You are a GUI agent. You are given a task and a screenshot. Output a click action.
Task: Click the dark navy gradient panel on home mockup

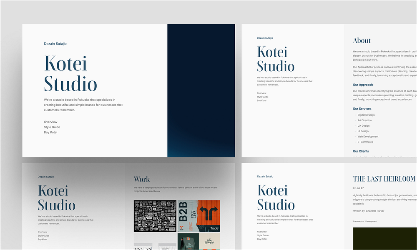coord(201,90)
